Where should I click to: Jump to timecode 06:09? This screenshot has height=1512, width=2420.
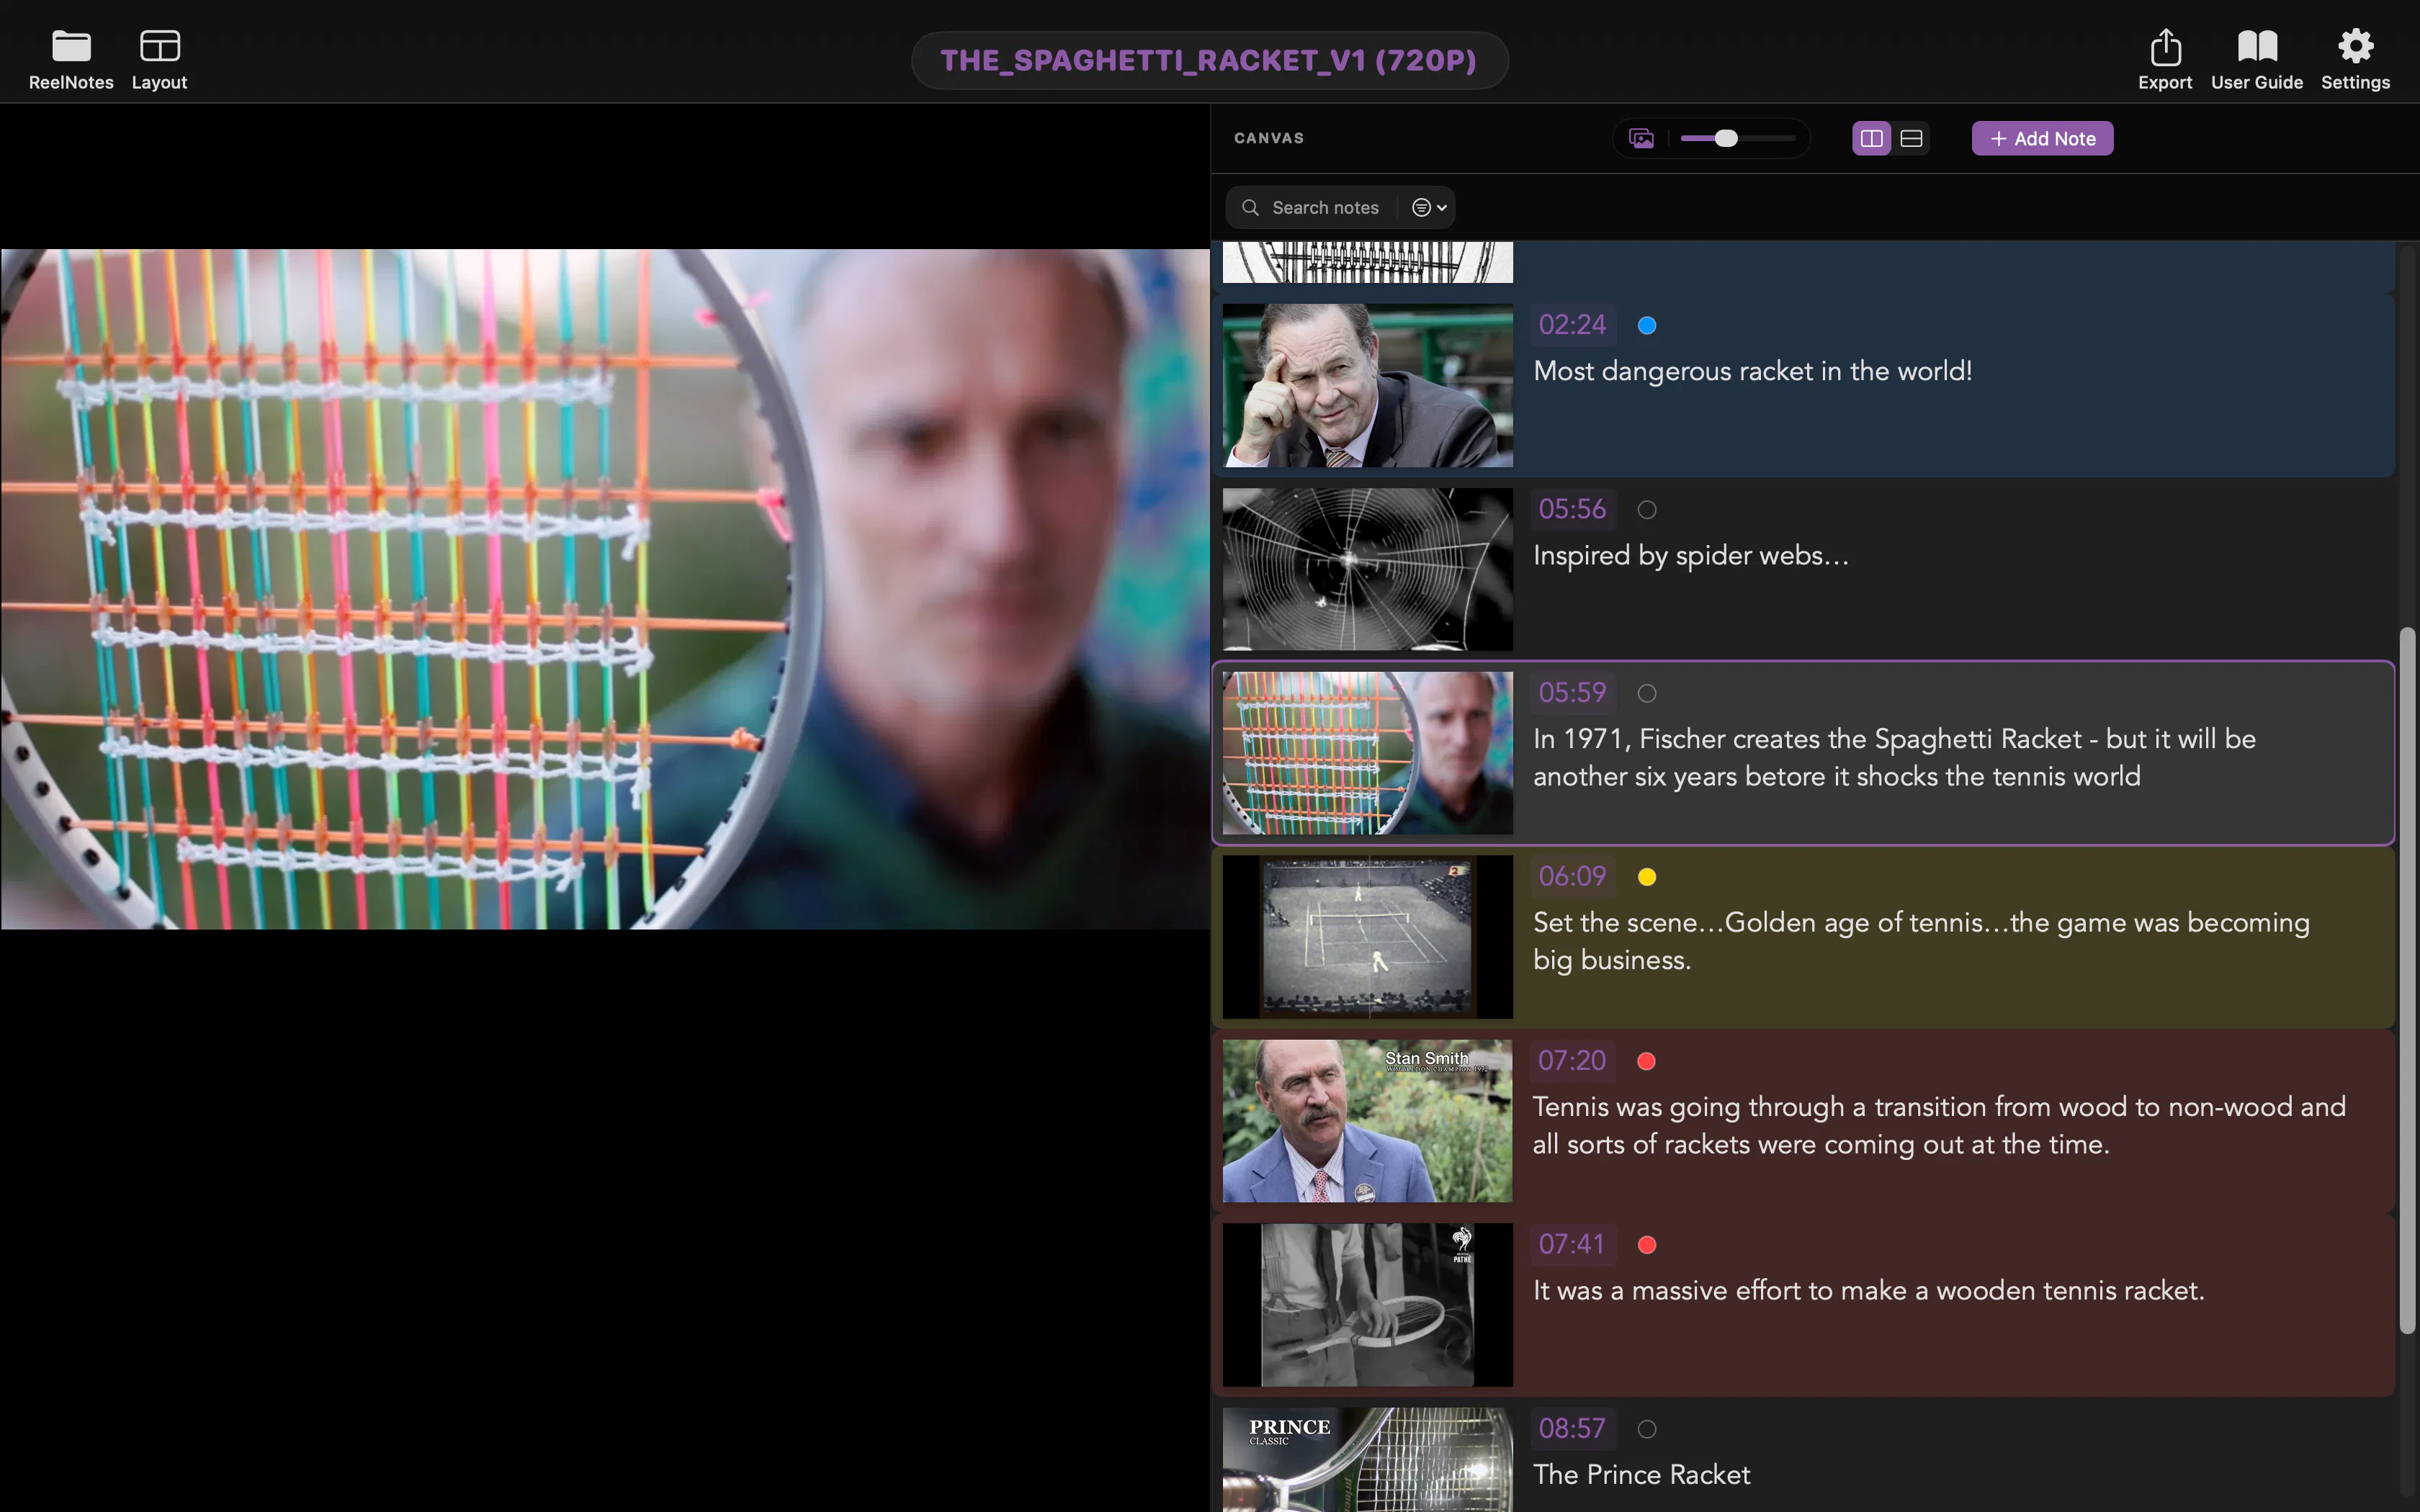click(x=1572, y=877)
